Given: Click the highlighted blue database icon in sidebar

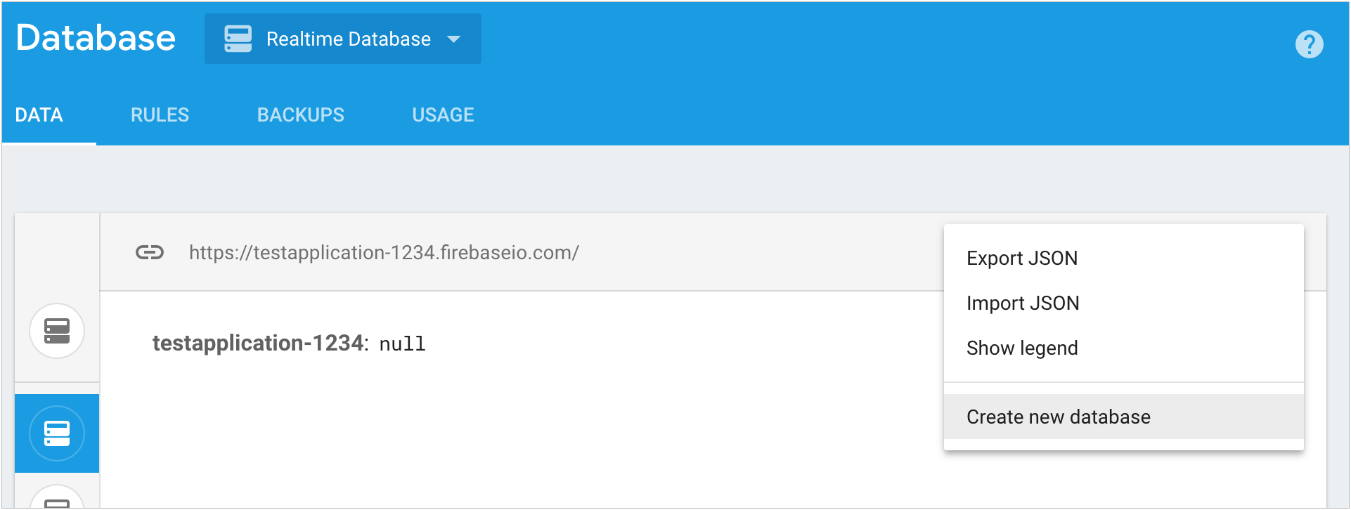Looking at the screenshot, I should pyautogui.click(x=56, y=433).
